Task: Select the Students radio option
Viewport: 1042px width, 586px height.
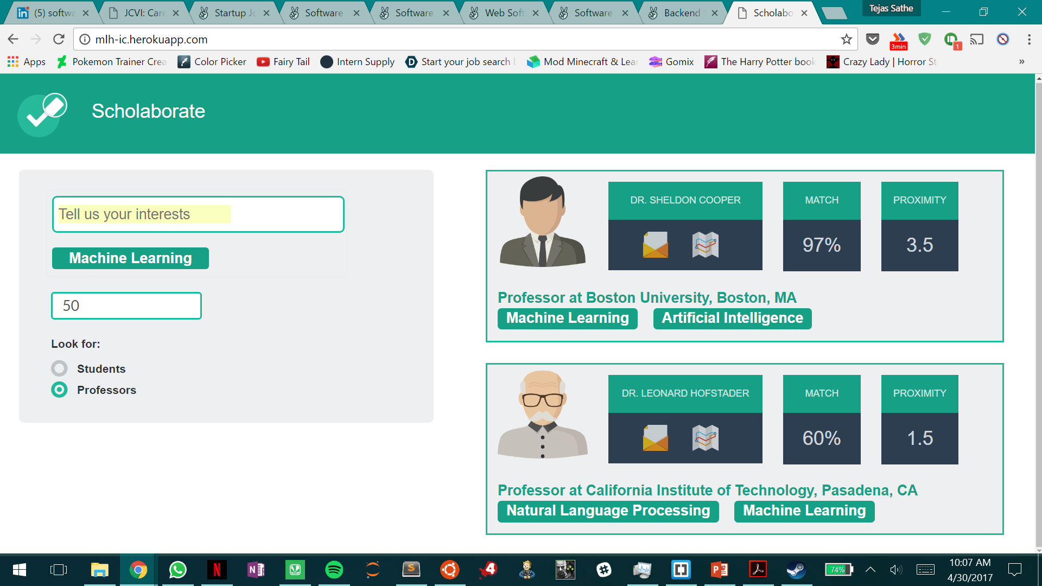Action: pos(59,369)
